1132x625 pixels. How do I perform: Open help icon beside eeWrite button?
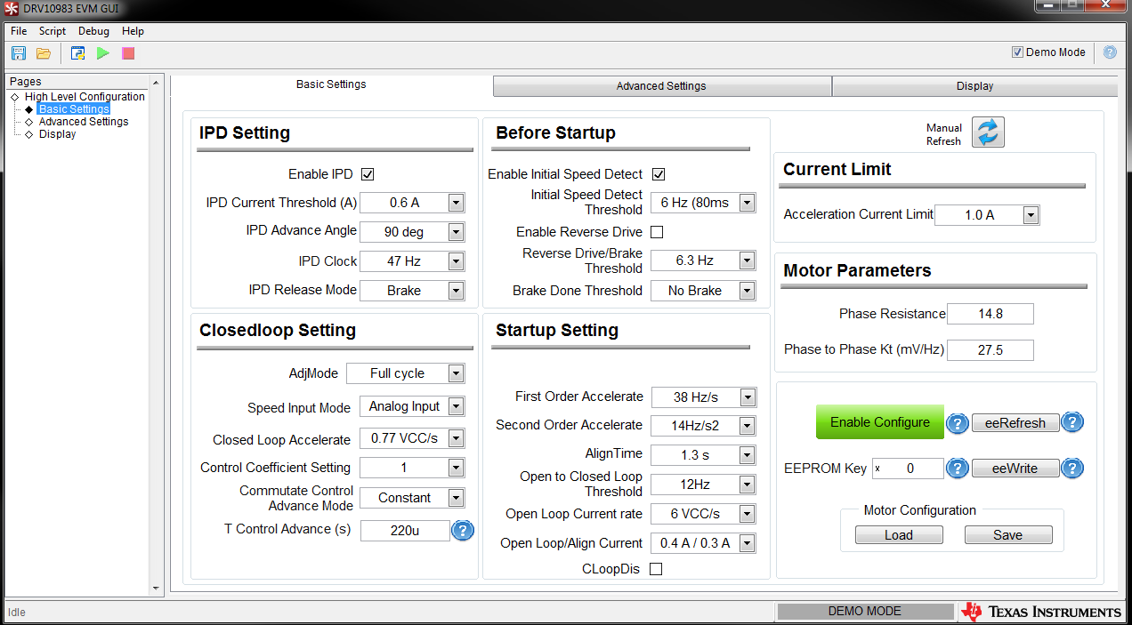[x=1072, y=468]
